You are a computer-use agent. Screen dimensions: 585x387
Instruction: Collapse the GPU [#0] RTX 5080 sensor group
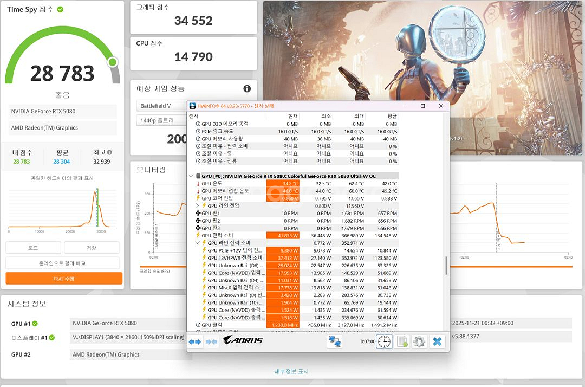coord(191,176)
